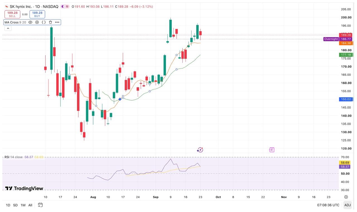Image resolution: width=357 pixels, height=212 pixels.
Task: Click the high value H193.08
Action: click(x=93, y=6)
